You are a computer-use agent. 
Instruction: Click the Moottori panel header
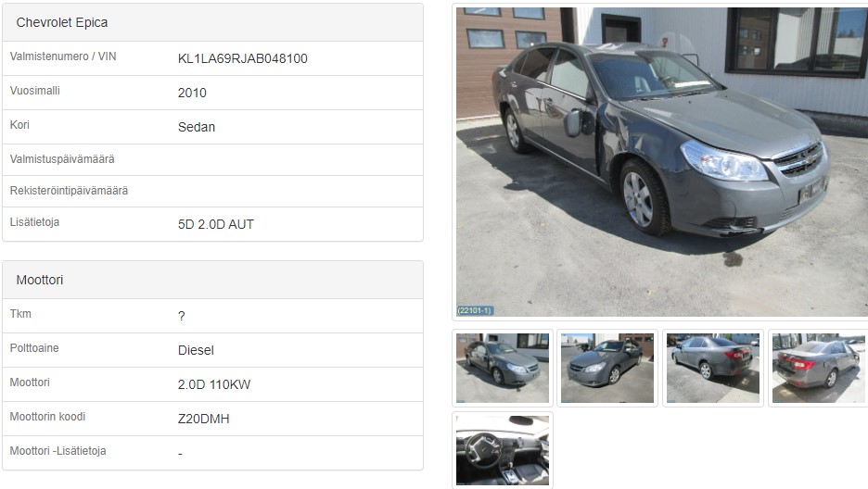pos(212,280)
